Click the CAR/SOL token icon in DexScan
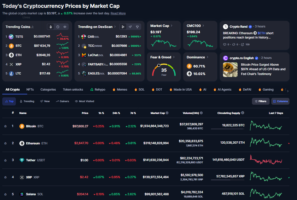This screenshot has width=297, height=200. pyautogui.click(x=84, y=36)
